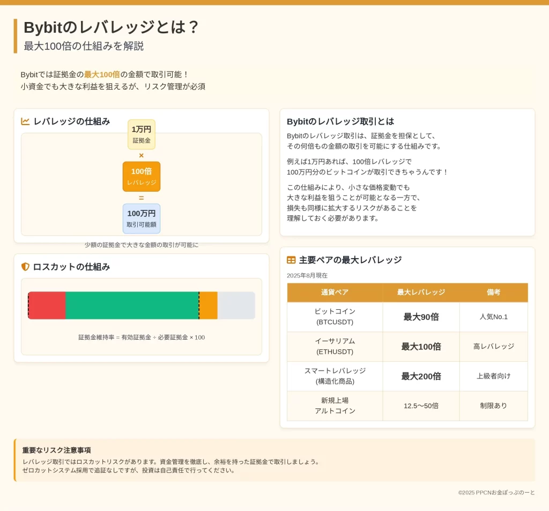Click the red segment of the loss-cut bar
Screen dimensions: 549x511
(x=47, y=305)
